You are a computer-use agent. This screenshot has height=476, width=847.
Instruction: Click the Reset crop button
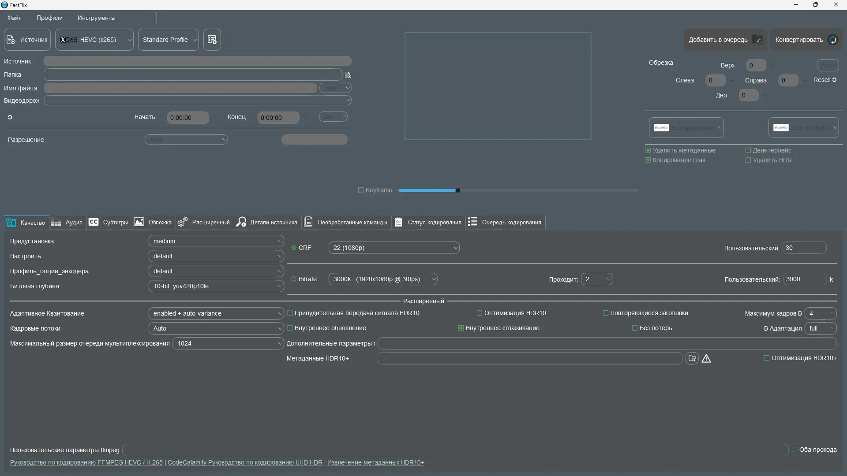click(x=825, y=80)
